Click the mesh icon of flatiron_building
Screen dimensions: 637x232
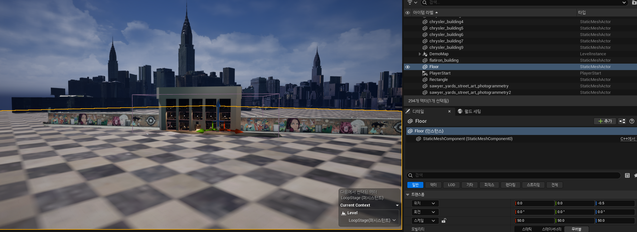(x=425, y=60)
